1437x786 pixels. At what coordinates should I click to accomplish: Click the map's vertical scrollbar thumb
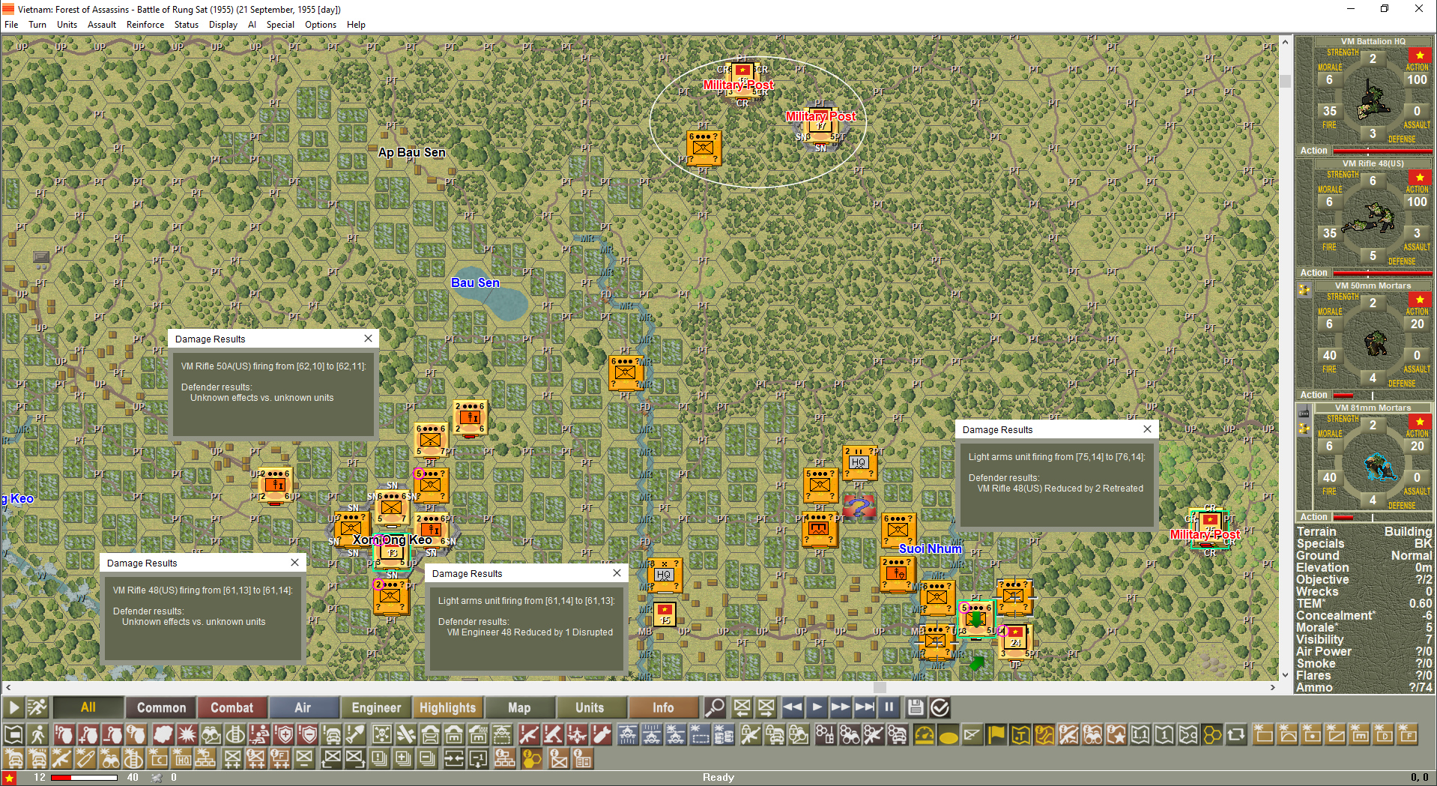coord(1286,82)
